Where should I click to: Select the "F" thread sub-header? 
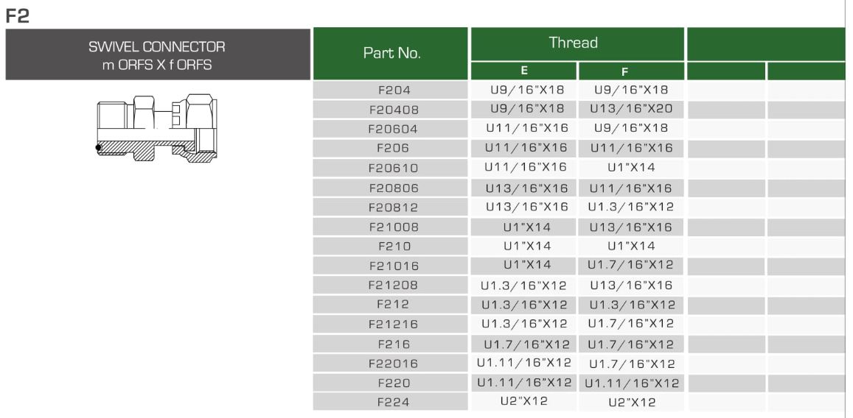631,72
